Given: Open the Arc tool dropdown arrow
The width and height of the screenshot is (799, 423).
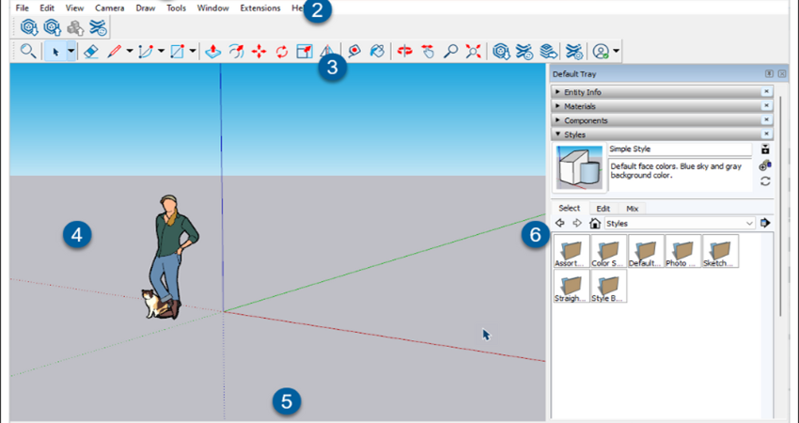Looking at the screenshot, I should 161,51.
